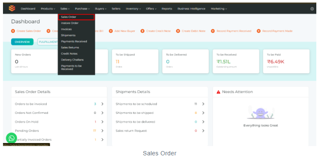The width and height of the screenshot is (321, 160).
Task: Switch to the OVERVIEW tab
Action: pos(22,42)
